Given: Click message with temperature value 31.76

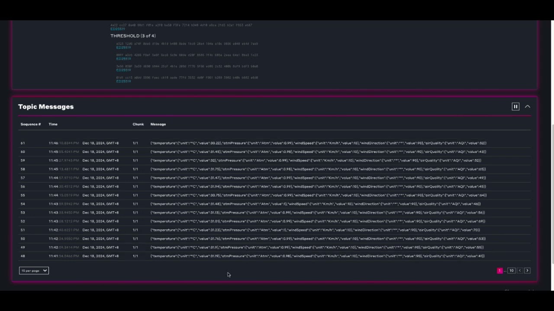Looking at the screenshot, I should pos(318,238).
